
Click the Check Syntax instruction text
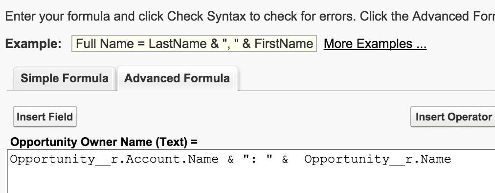pos(206,16)
